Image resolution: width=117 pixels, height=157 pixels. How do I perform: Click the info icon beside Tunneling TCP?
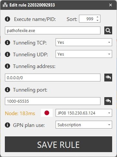pyautogui.click(x=7, y=43)
